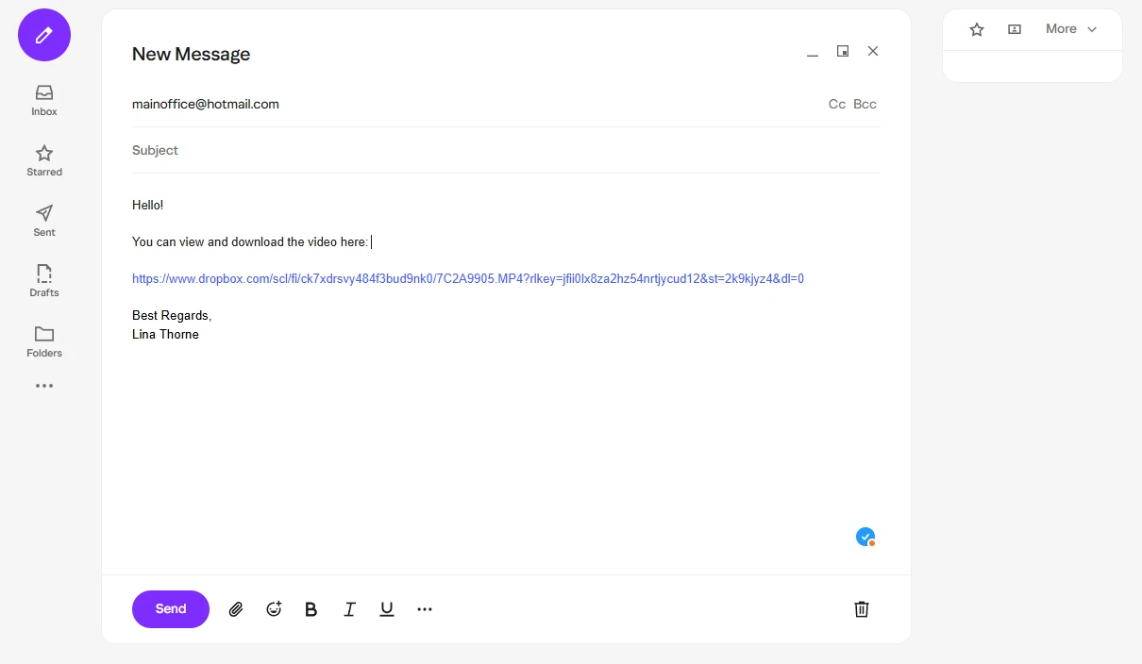Open Folders in the sidebar
Image resolution: width=1142 pixels, height=664 pixels.
44,341
